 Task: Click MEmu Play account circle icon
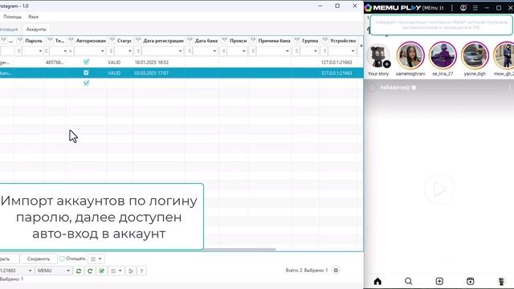pyautogui.click(x=463, y=7)
